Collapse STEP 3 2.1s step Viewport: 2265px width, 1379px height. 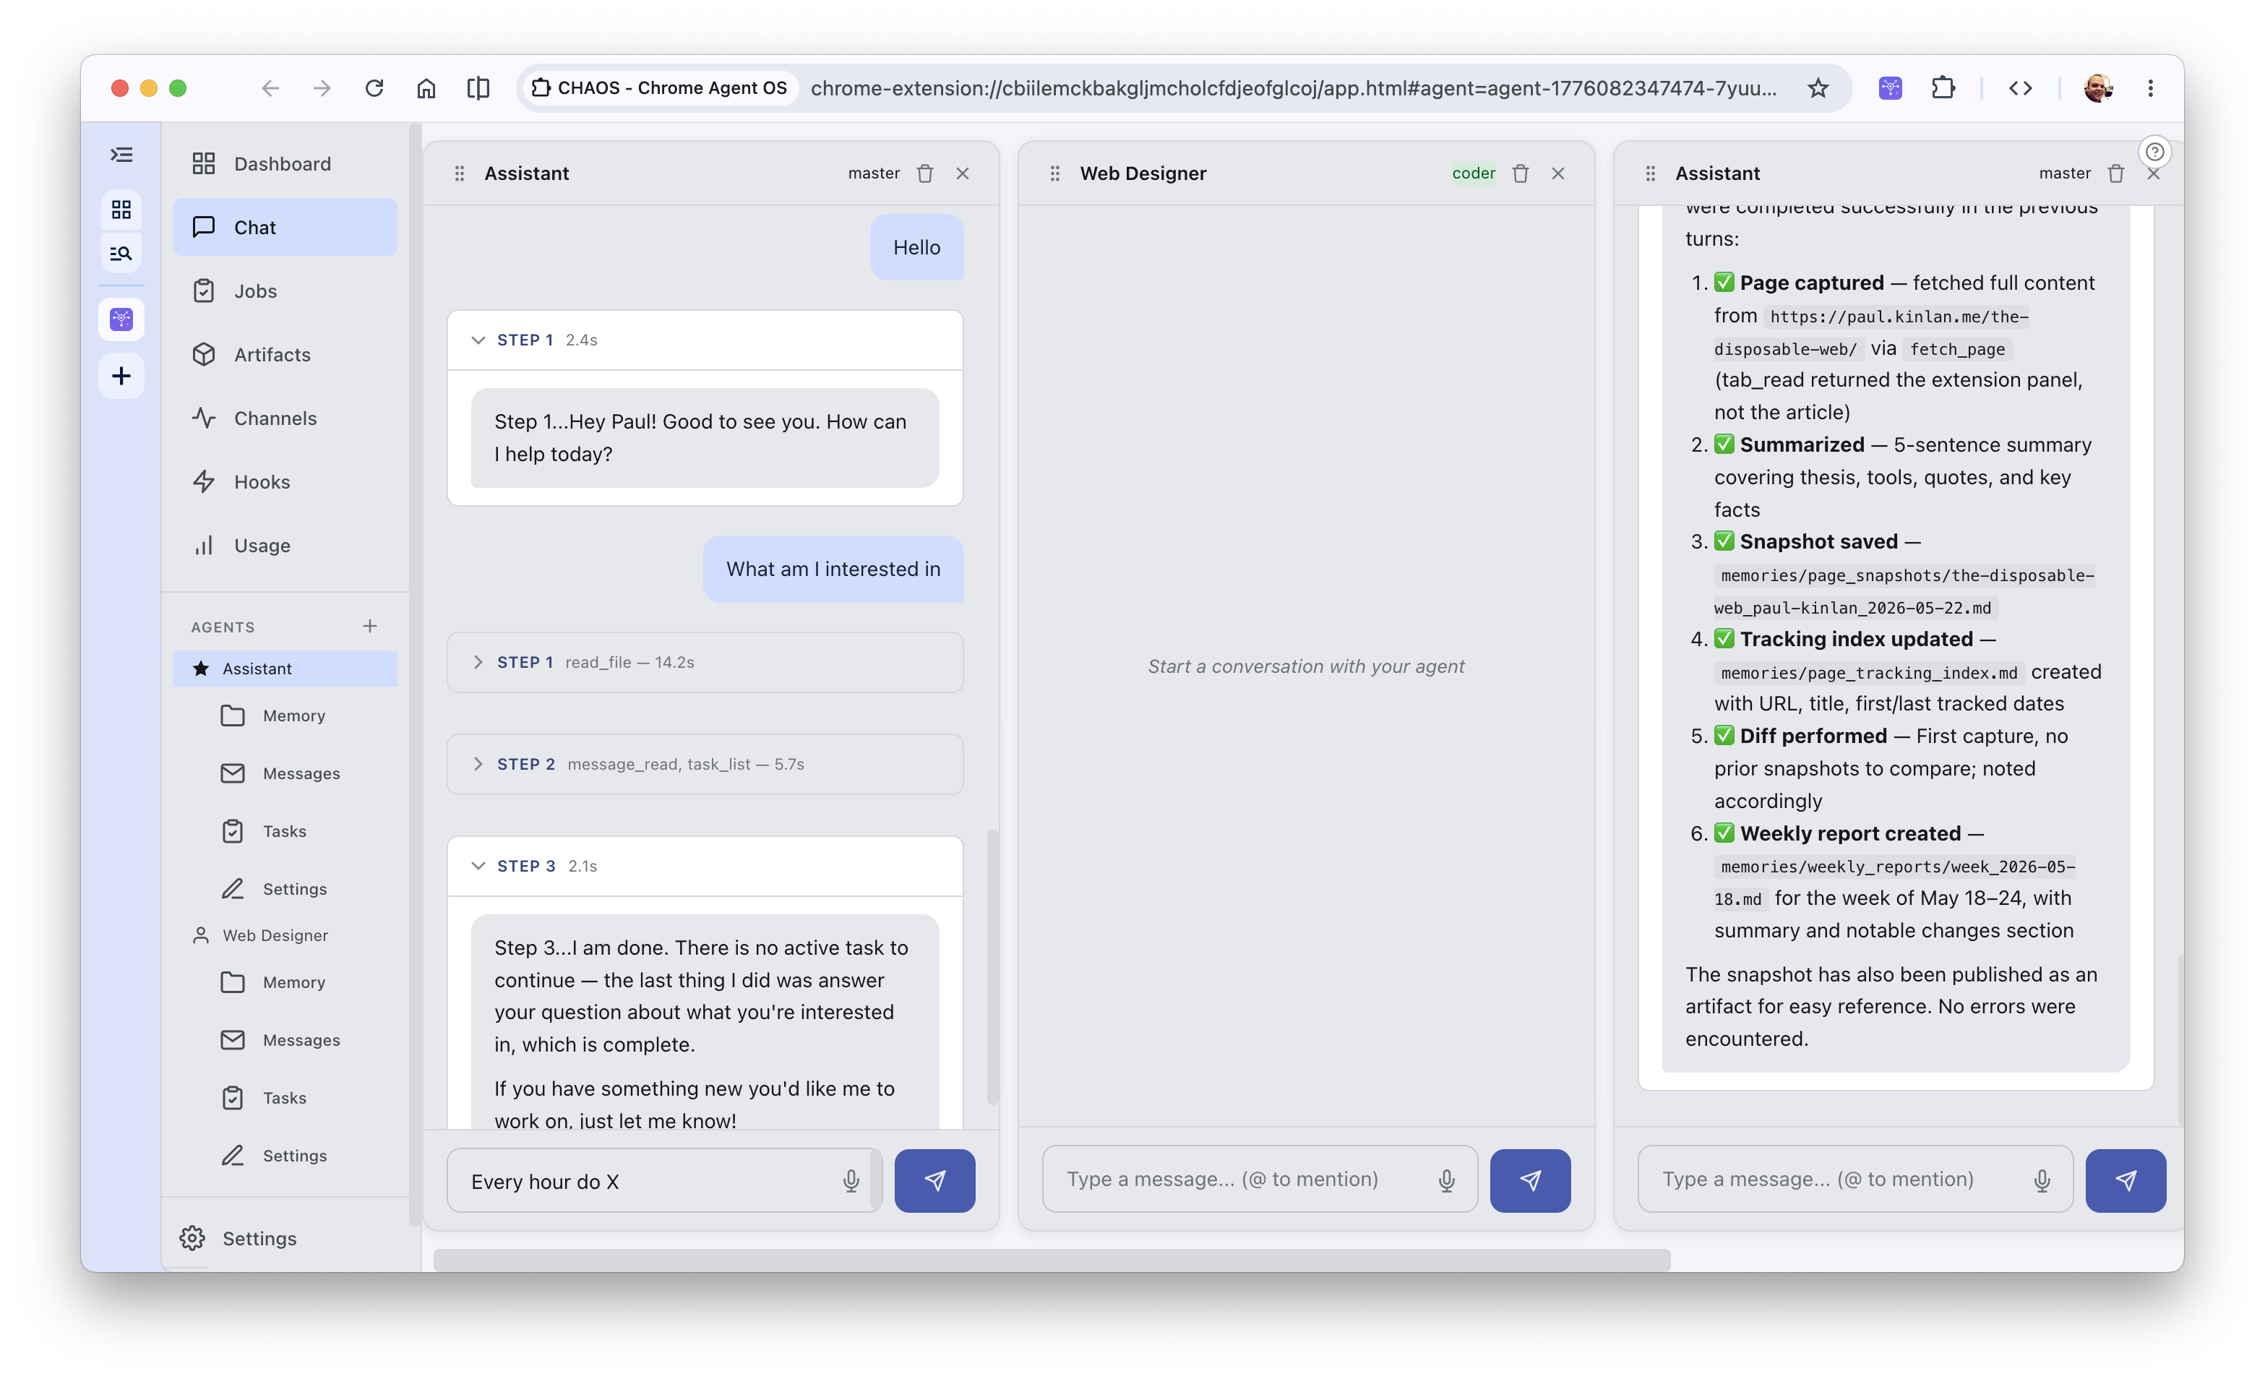705,866
